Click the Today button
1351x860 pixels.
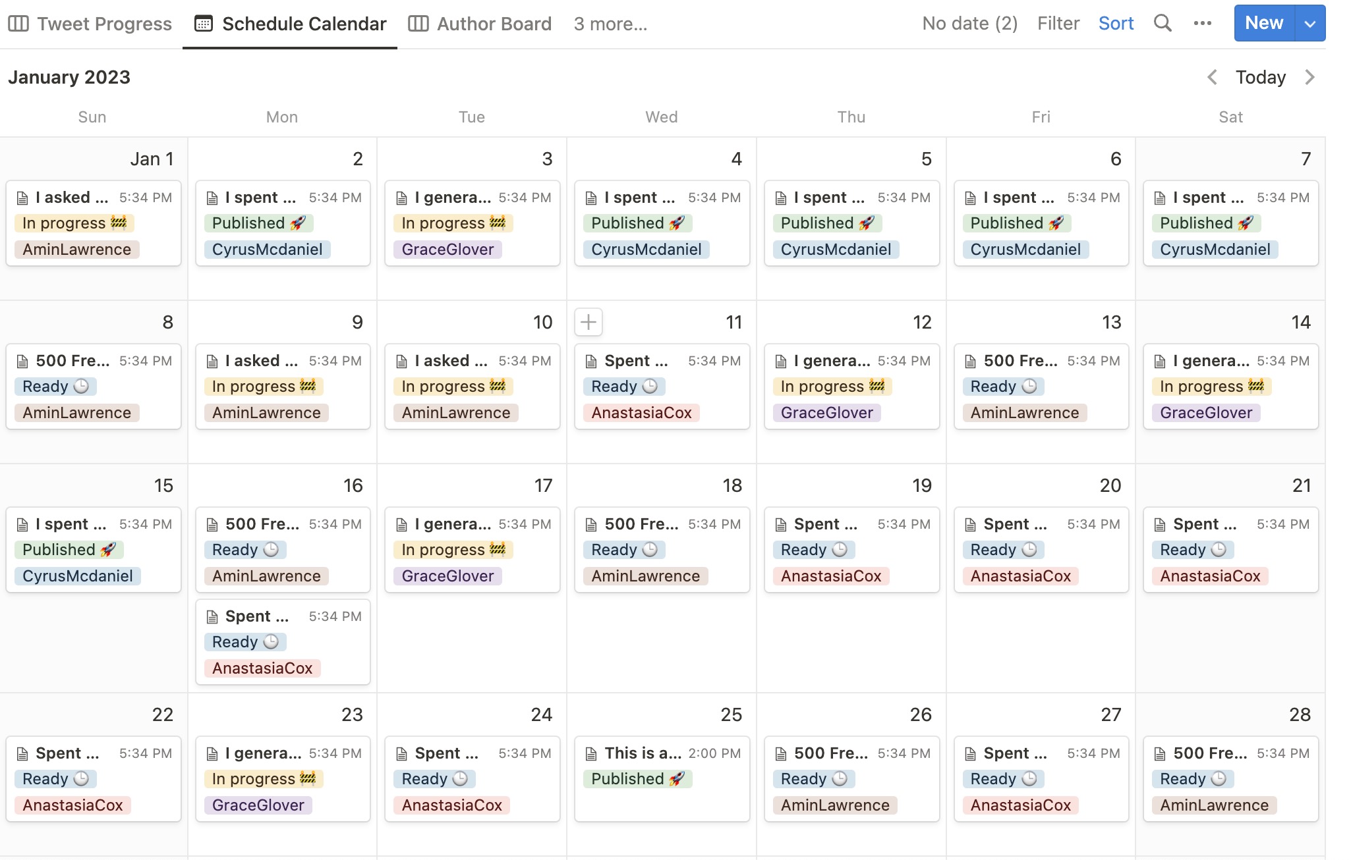tap(1260, 77)
